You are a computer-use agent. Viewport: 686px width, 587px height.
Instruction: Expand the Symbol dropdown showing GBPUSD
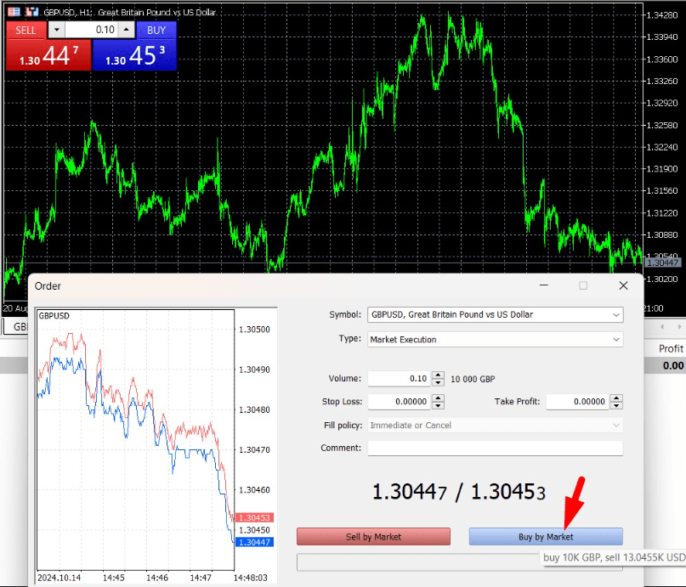pyautogui.click(x=615, y=314)
